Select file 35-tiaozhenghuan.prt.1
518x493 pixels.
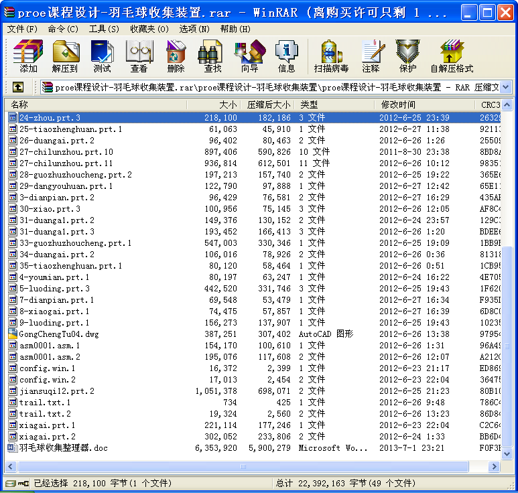click(x=70, y=266)
